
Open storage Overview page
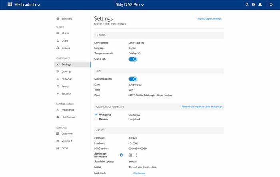pyautogui.click(x=67, y=133)
